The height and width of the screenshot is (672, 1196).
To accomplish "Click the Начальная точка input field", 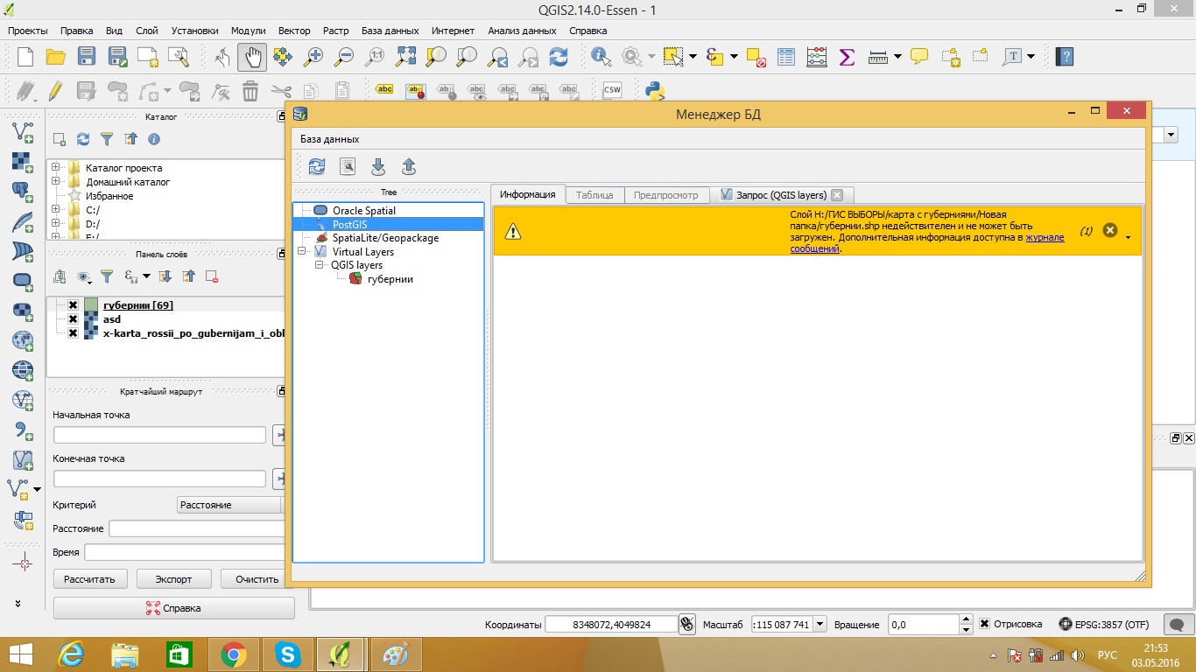I will click(159, 435).
